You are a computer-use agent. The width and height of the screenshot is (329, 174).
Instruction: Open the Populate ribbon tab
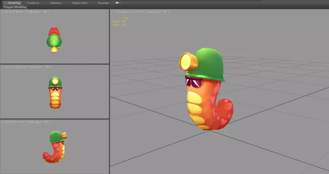click(103, 3)
